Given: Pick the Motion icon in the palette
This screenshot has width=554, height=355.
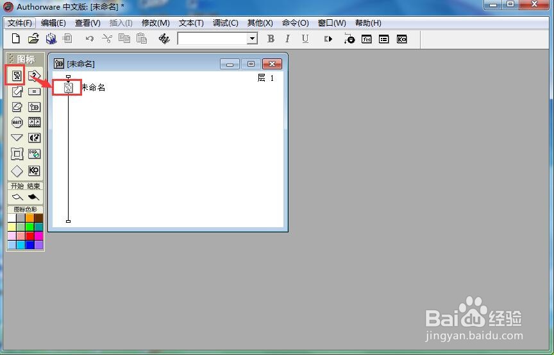Looking at the screenshot, I should click(x=17, y=92).
